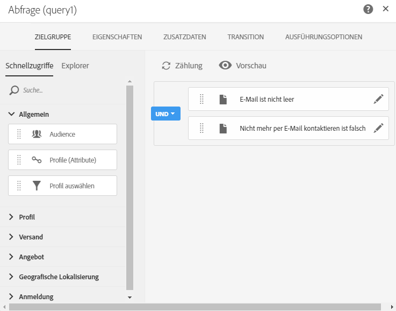
Task: Click the document icon of 'E-Mail ist nicht leer'
Action: 223,99
